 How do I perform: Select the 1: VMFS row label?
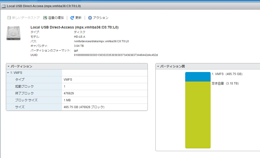pyautogui.click(x=16, y=73)
